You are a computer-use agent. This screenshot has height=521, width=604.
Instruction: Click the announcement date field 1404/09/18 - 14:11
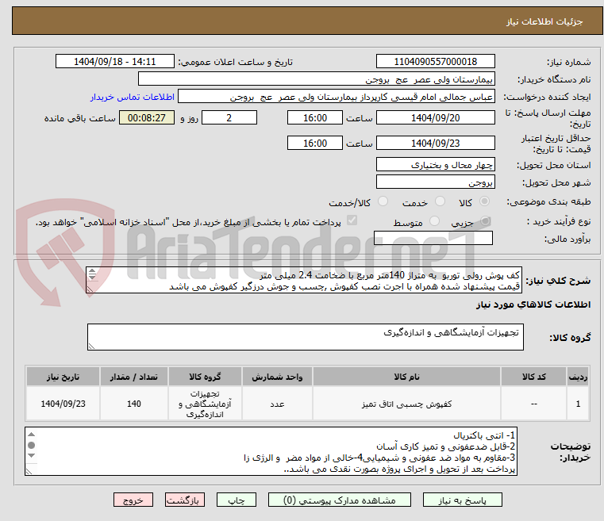(115, 61)
